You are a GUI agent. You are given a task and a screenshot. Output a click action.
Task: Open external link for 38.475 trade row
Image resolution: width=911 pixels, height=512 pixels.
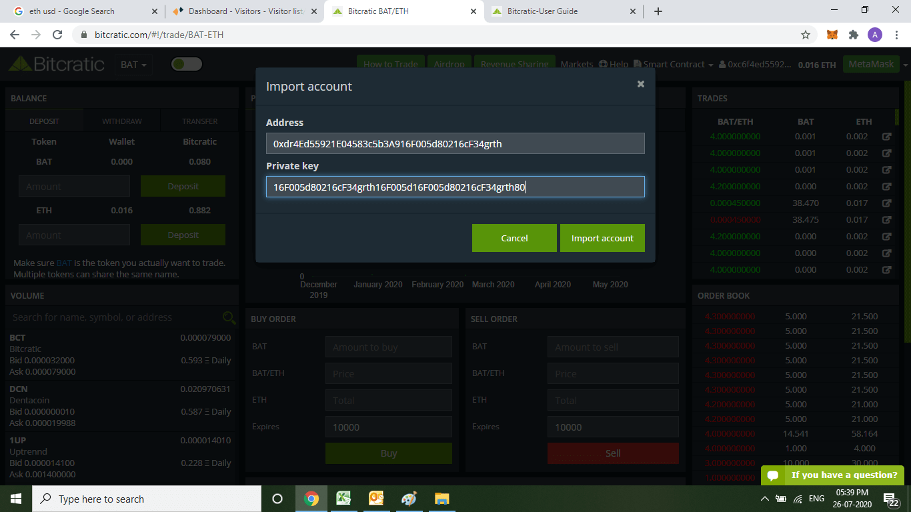point(886,219)
